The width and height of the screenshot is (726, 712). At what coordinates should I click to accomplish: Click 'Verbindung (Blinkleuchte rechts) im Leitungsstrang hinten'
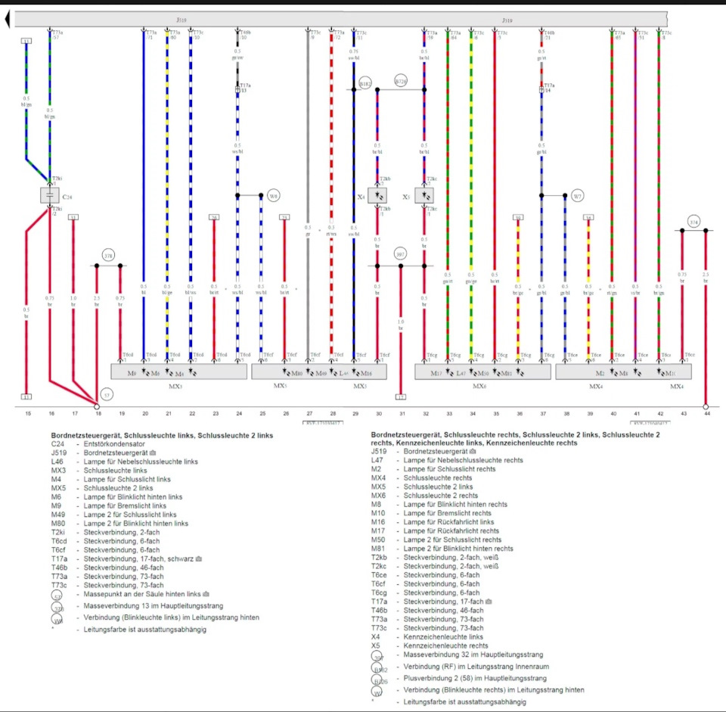494,690
